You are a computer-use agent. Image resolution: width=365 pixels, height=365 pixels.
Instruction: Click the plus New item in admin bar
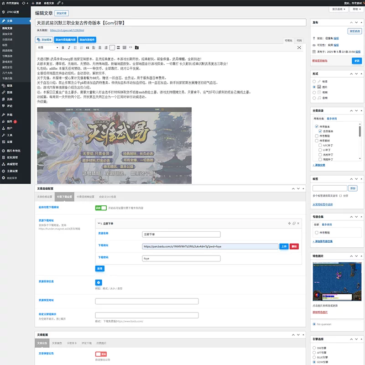click(x=36, y=3)
